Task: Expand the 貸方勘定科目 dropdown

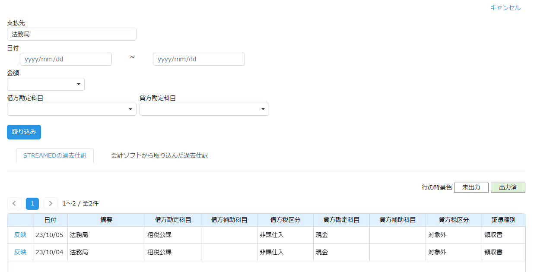Action: tap(204, 109)
